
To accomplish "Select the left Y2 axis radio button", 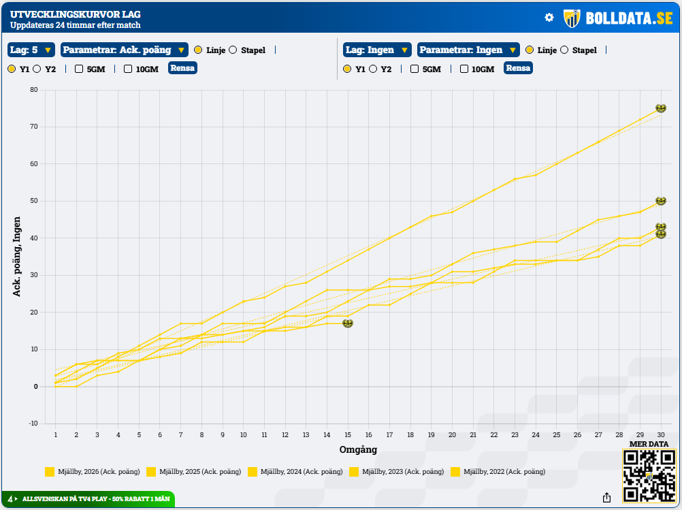I will pos(37,69).
